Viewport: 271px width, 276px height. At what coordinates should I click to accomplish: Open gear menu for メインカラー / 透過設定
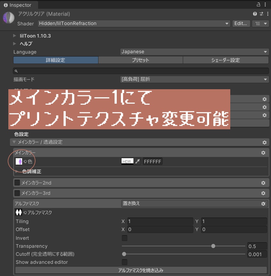pyautogui.click(x=265, y=142)
